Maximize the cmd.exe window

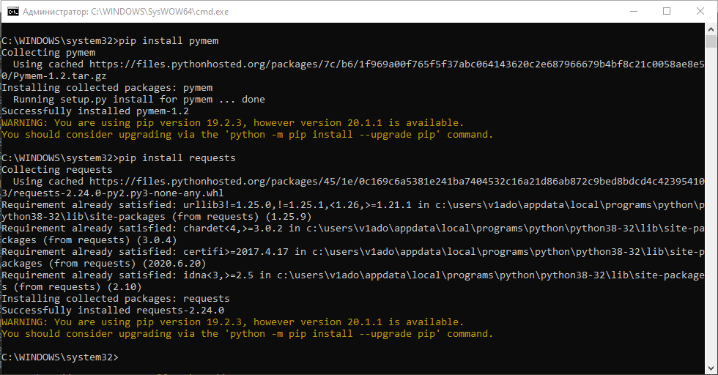[x=667, y=12]
